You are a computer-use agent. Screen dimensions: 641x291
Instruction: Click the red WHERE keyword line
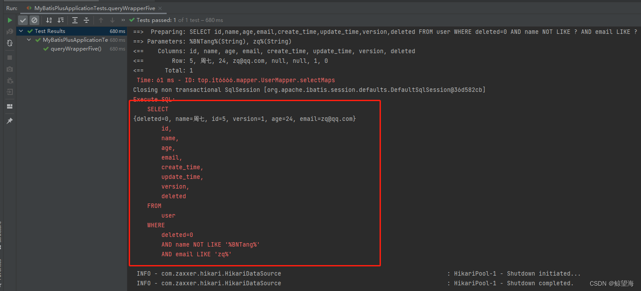click(x=156, y=225)
